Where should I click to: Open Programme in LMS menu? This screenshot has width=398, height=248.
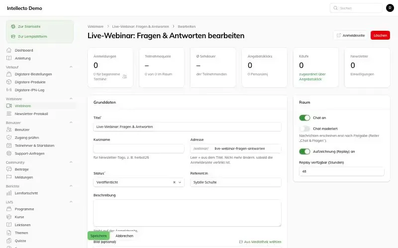pyautogui.click(x=24, y=209)
